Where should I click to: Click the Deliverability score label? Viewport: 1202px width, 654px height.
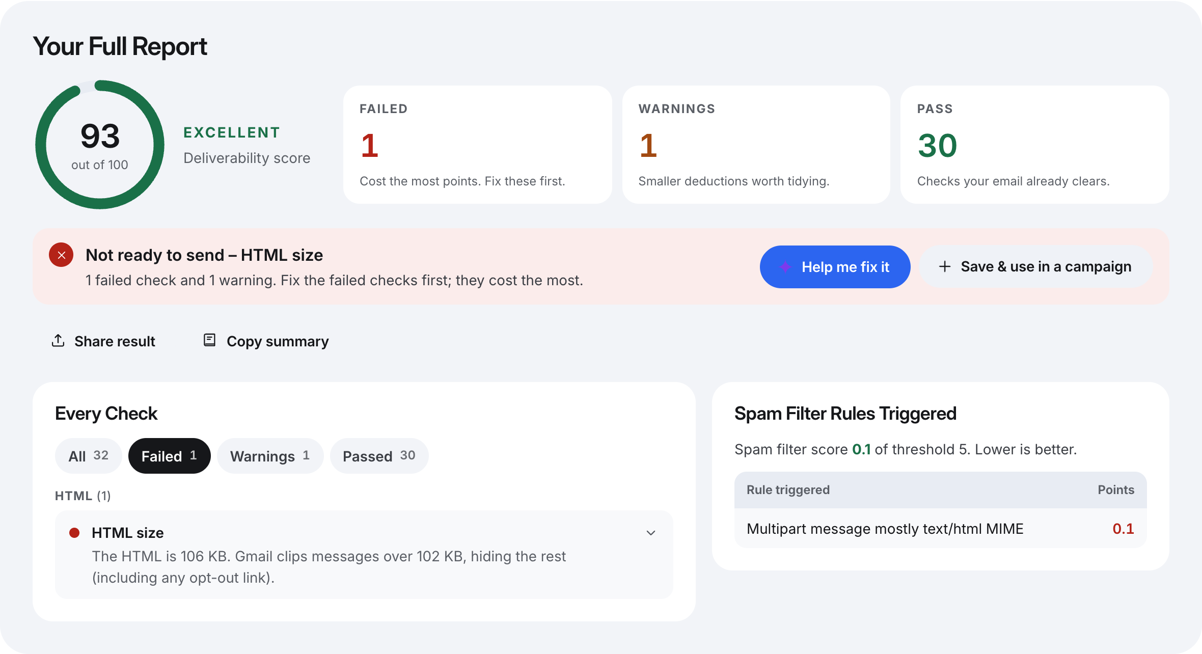pyautogui.click(x=247, y=158)
